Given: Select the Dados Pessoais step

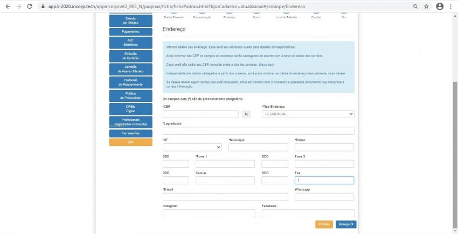Looking at the screenshot, I should click(x=174, y=18).
